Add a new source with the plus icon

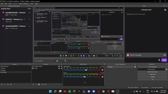33,84
